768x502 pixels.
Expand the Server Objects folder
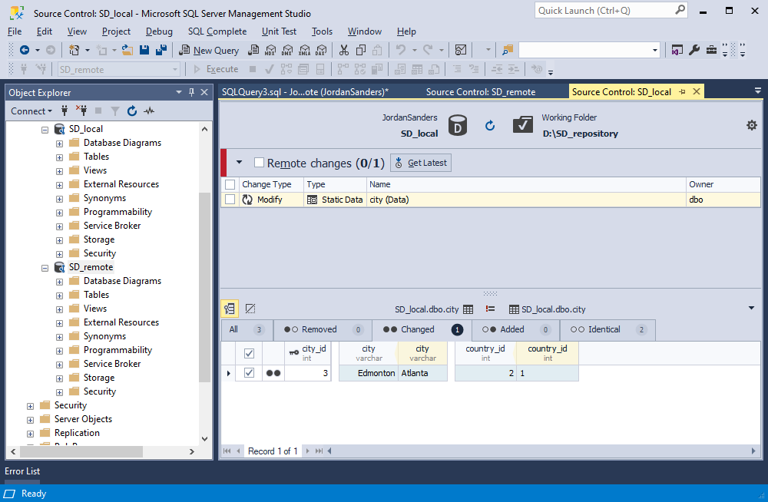30,420
